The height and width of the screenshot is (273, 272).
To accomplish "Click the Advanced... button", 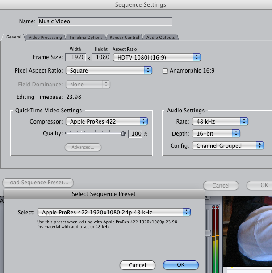I will coord(83,147).
